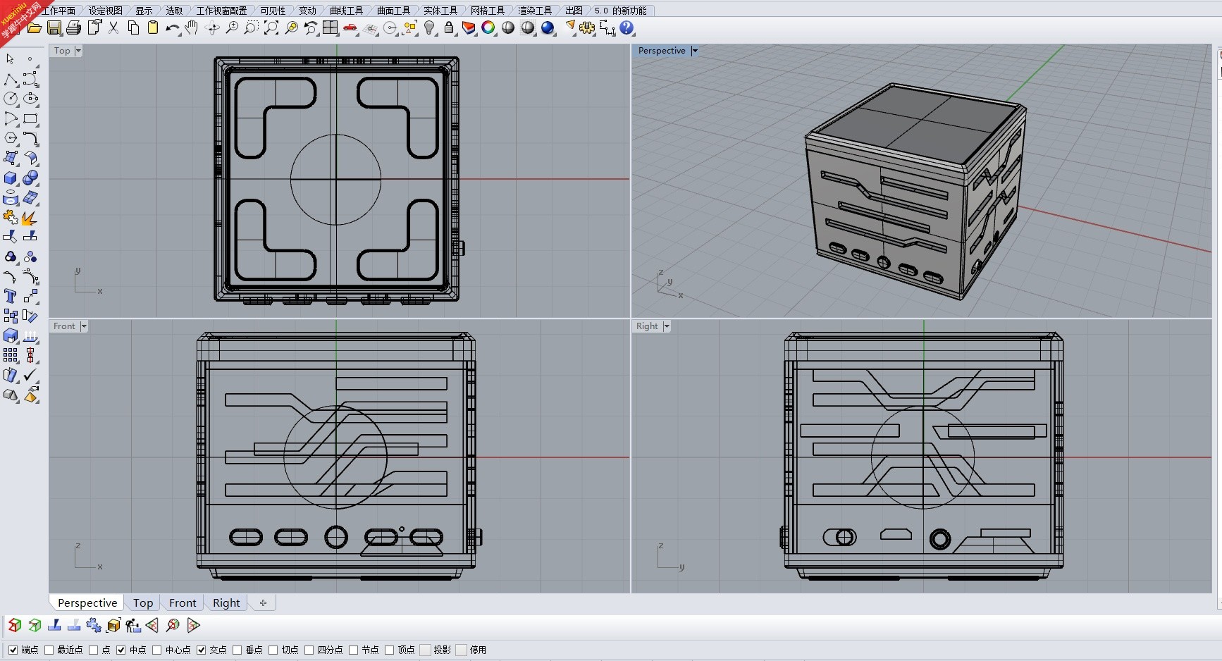1222x661 pixels.
Task: Select the blue Box solid tool
Action: [x=11, y=178]
